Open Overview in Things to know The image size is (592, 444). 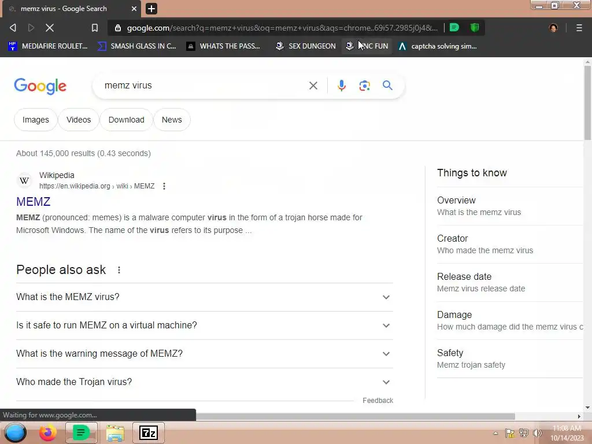(510, 206)
